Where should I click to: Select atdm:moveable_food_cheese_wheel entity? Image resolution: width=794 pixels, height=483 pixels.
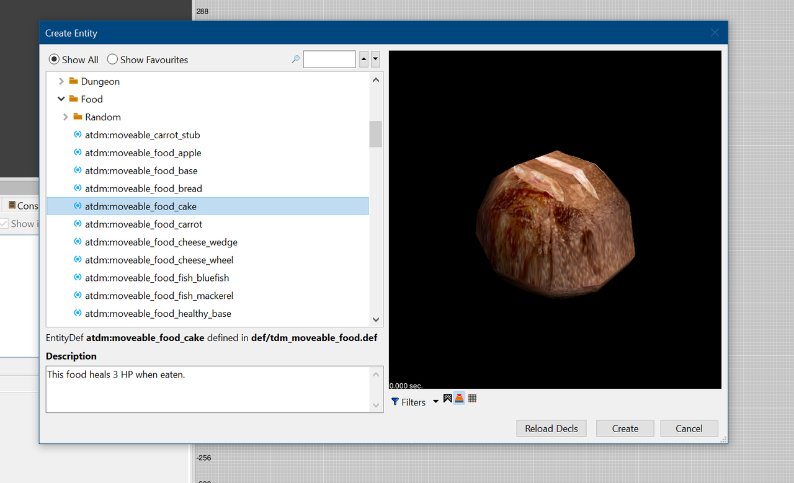(x=208, y=260)
